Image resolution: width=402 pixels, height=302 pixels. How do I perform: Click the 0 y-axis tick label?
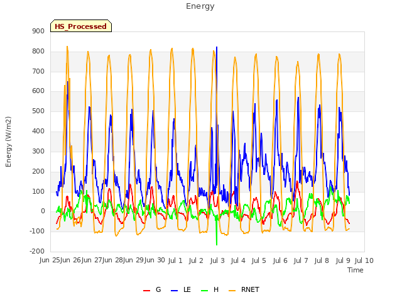click(43, 211)
